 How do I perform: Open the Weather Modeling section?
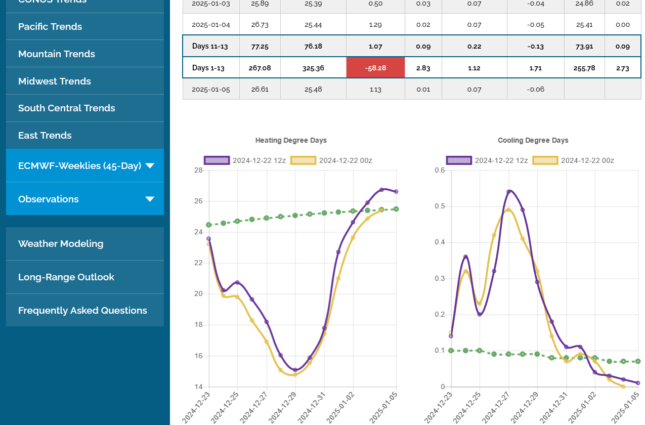(61, 244)
